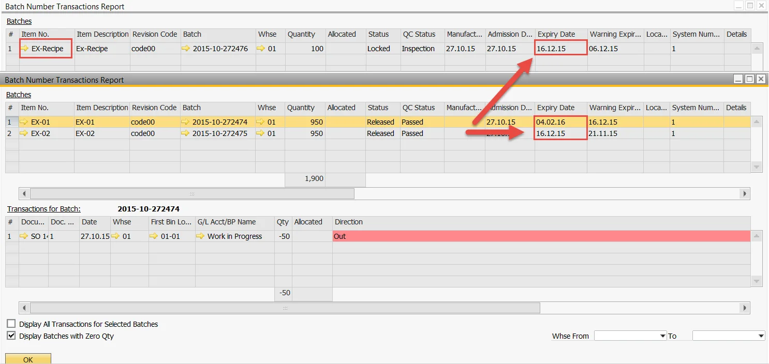This screenshot has height=364, width=769.
Task: Maximize the front Batch Number Transactions window
Action: tap(749, 79)
